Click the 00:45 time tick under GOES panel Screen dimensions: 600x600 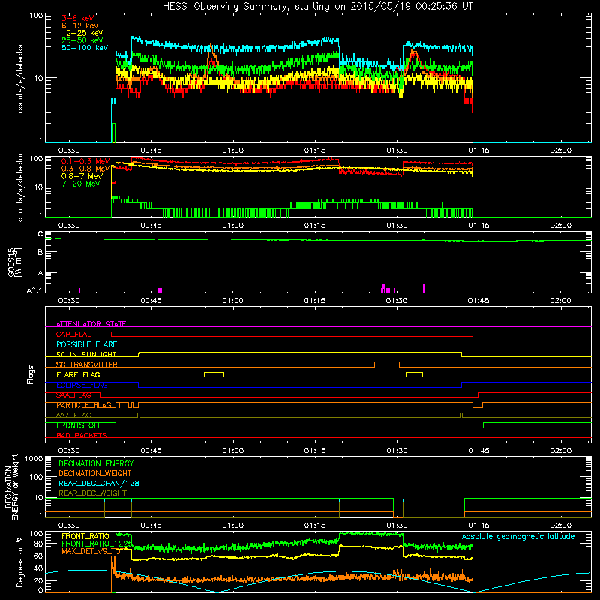coord(151,301)
